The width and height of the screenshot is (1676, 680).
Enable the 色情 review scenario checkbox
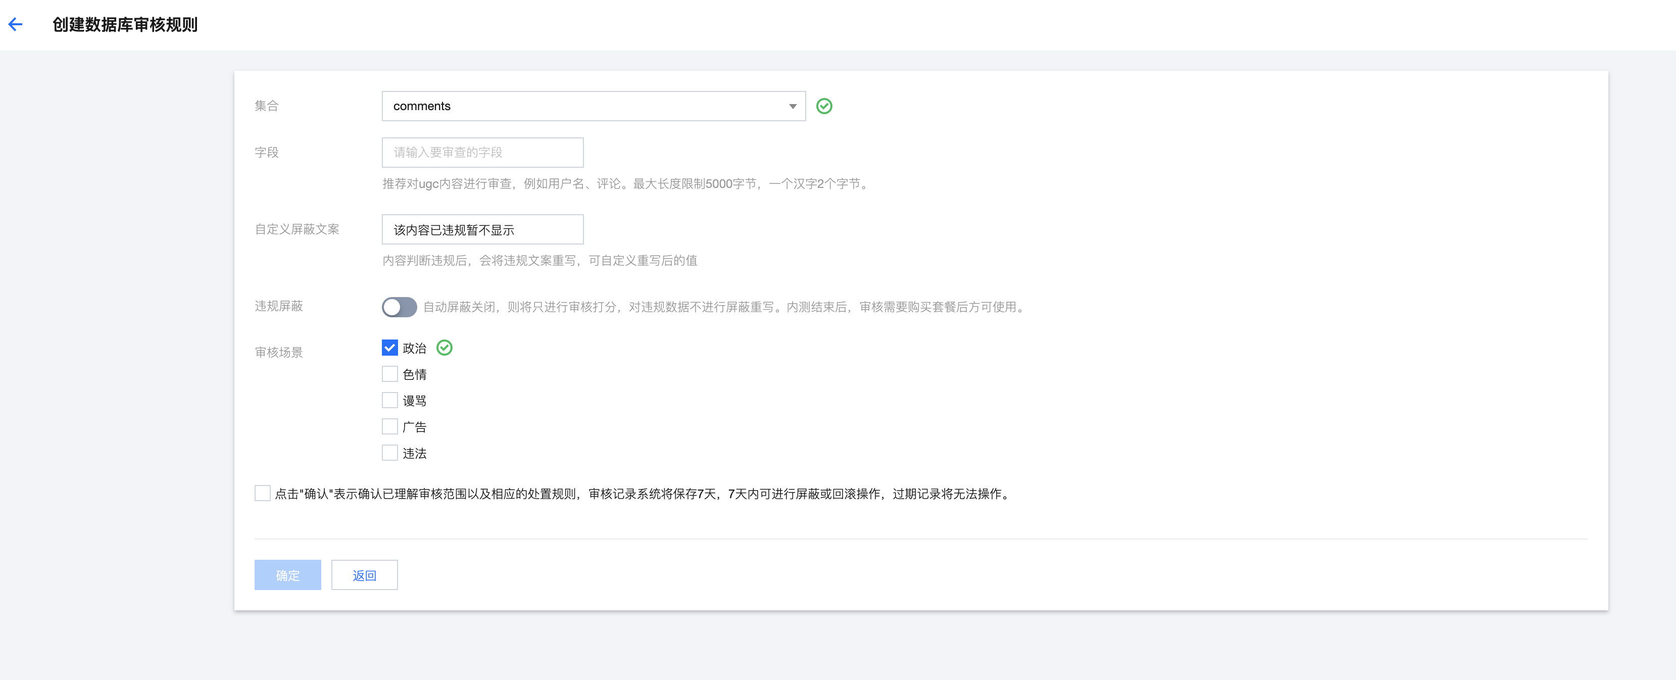(x=390, y=374)
